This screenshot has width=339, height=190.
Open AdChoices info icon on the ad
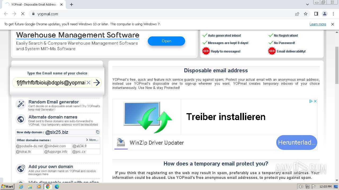point(311,101)
